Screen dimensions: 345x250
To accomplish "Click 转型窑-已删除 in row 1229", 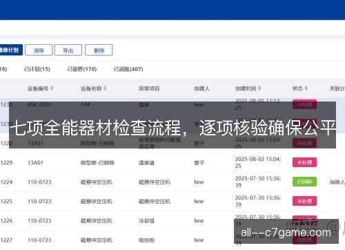I will 97,163.
